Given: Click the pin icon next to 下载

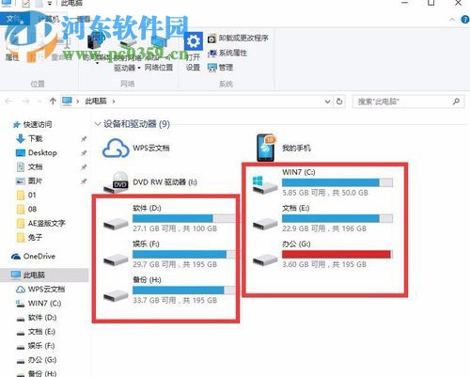Looking at the screenshot, I should coord(84,138).
